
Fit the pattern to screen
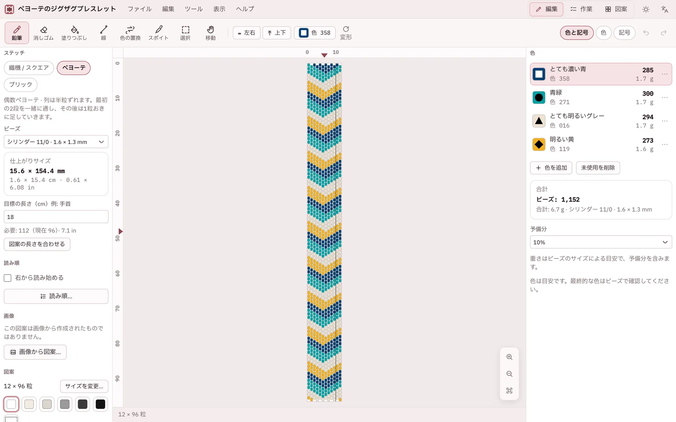[509, 391]
